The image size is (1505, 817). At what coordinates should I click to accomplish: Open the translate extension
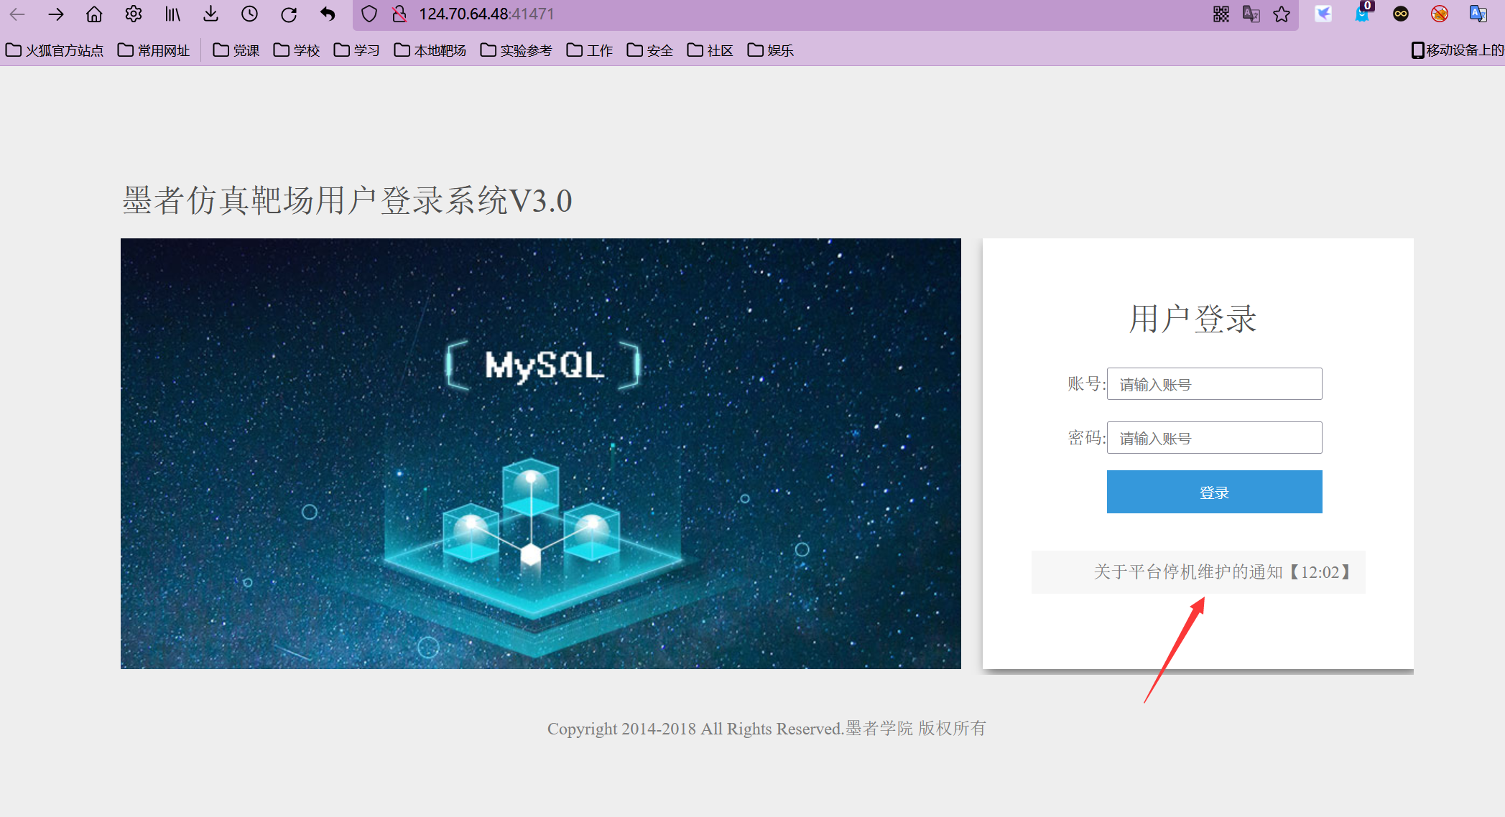1251,14
